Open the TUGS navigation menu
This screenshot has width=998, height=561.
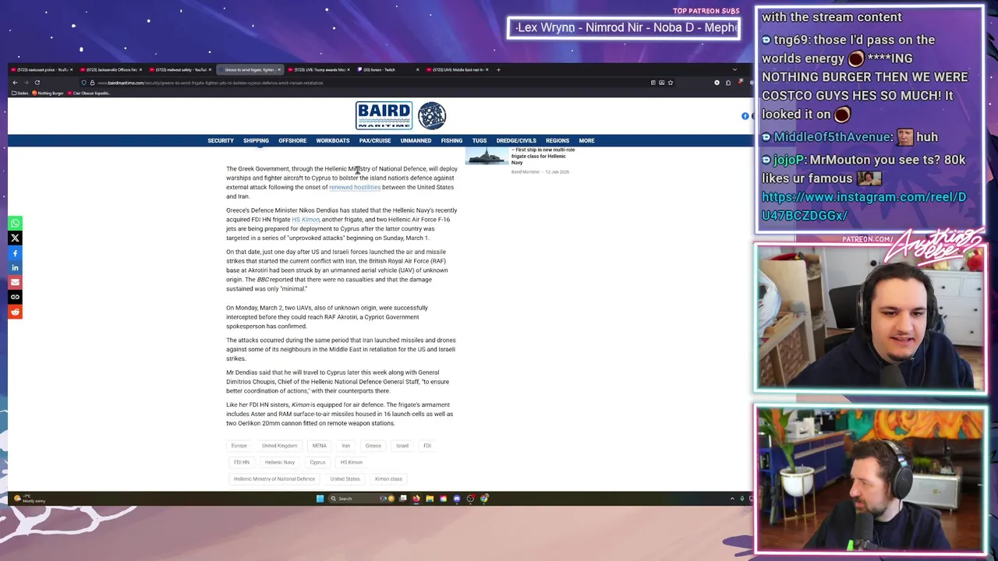480,141
